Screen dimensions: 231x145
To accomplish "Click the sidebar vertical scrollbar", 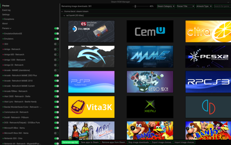I will pyautogui.click(x=60, y=31).
